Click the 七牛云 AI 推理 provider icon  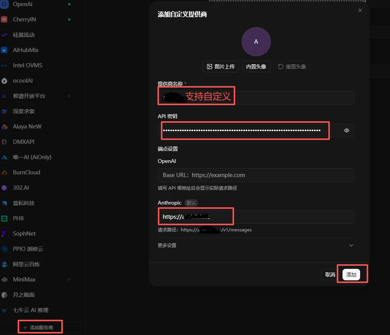(4, 311)
